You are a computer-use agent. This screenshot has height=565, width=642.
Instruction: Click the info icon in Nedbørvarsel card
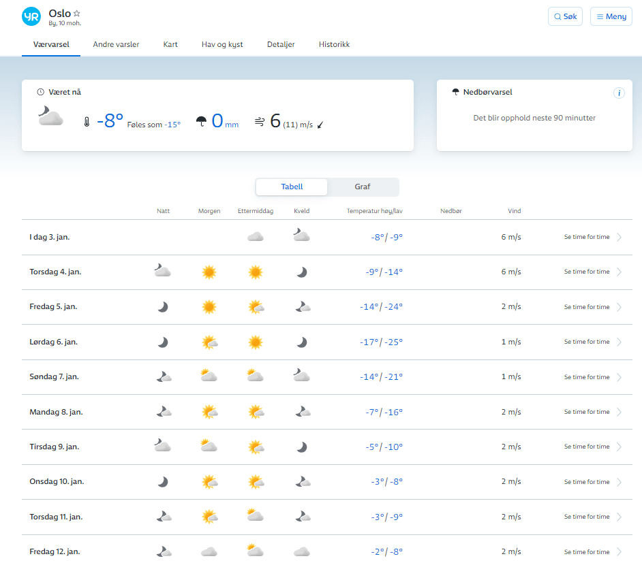pos(619,93)
